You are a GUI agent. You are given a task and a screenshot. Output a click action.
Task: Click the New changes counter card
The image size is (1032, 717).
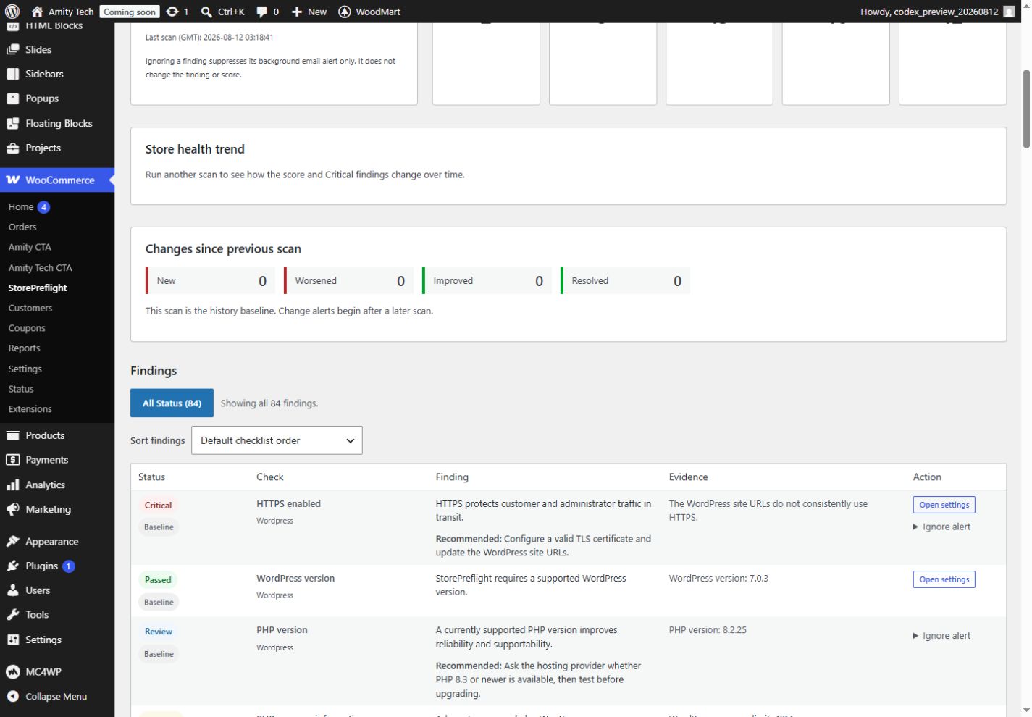click(x=210, y=281)
